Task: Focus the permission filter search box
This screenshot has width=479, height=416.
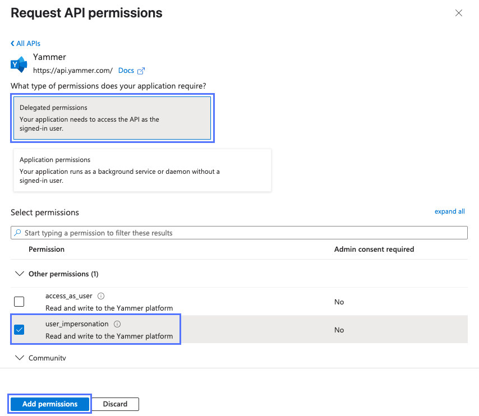Action: click(x=239, y=233)
